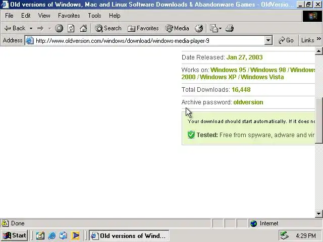The height and width of the screenshot is (242, 323).
Task: Refresh the page with the Refresh icon
Action: pyautogui.click(x=71, y=28)
